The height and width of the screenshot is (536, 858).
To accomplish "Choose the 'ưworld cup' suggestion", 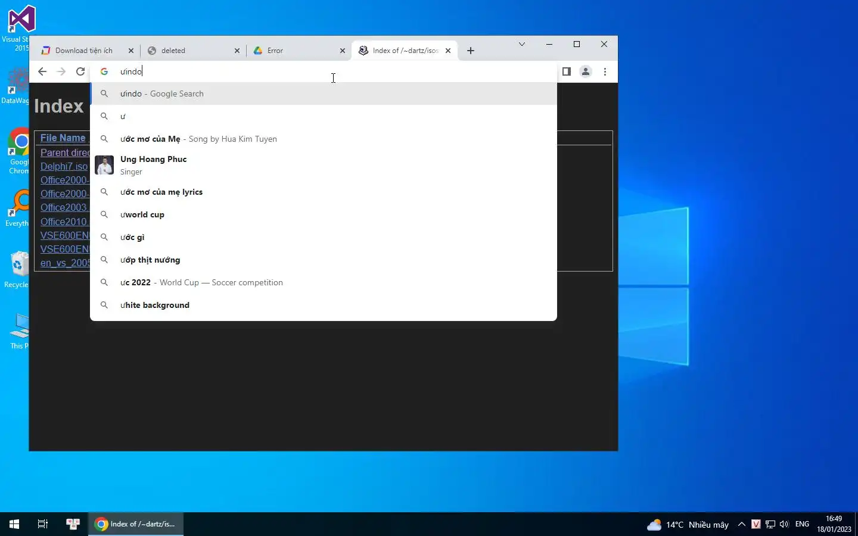I will (x=324, y=214).
